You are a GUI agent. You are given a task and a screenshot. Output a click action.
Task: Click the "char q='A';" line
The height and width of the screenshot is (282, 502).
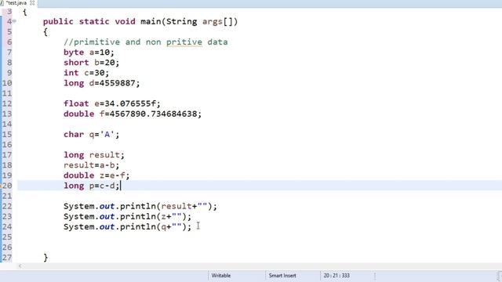(91, 134)
